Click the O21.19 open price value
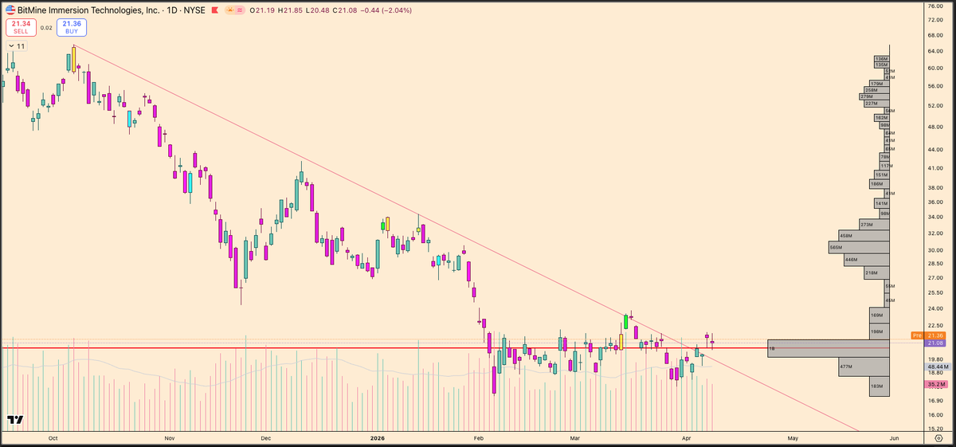The height and width of the screenshot is (447, 956). (x=262, y=11)
